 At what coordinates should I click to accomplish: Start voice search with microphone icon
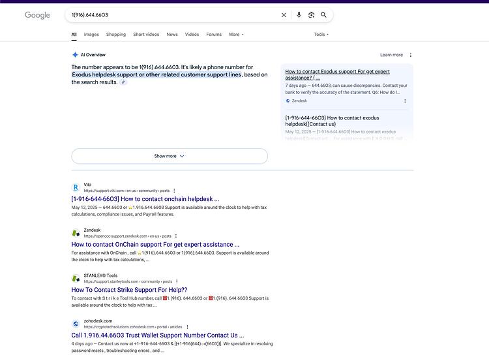pos(299,14)
